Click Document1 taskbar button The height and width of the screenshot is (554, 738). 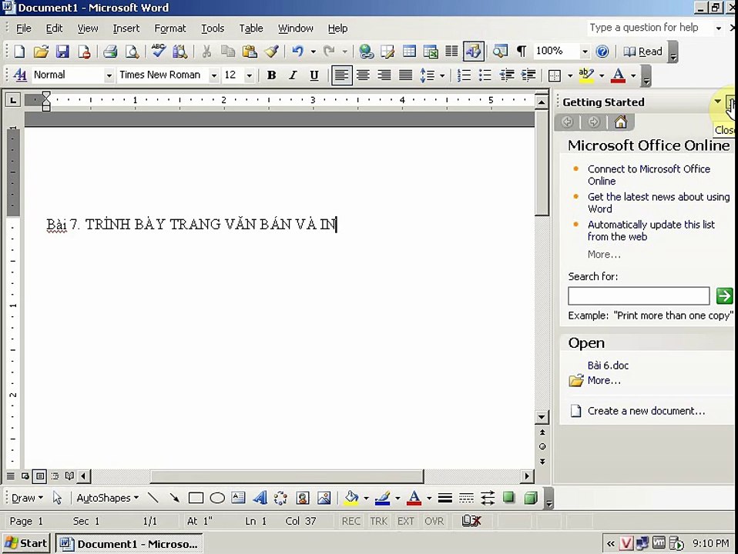[x=129, y=544]
